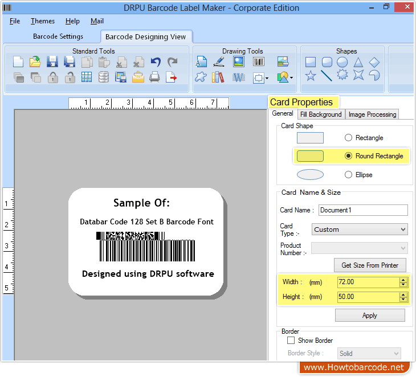Undo the last action
The height and width of the screenshot is (377, 416).
coord(156,62)
